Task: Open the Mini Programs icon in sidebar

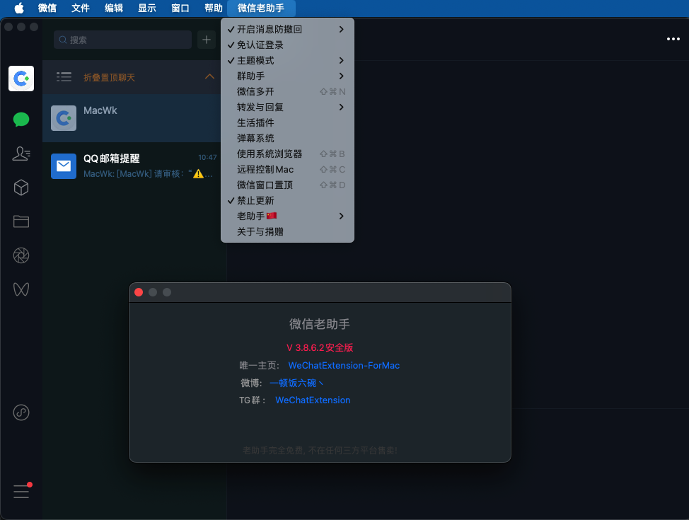Action: (x=21, y=412)
